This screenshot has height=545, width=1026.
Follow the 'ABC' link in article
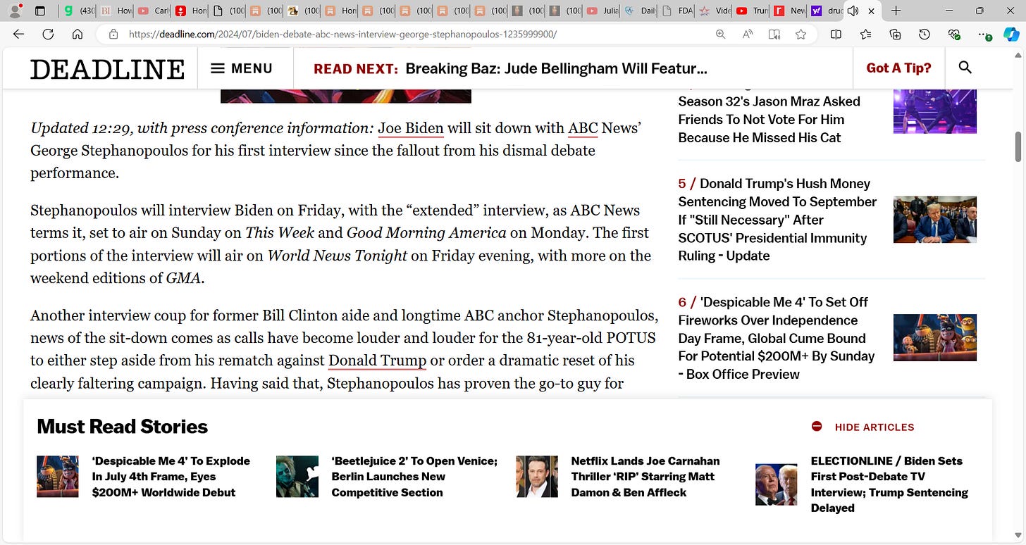[583, 128]
